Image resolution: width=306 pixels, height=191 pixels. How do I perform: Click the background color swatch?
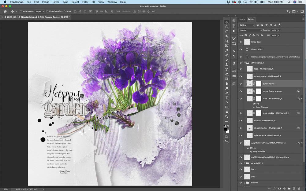click(x=228, y=131)
